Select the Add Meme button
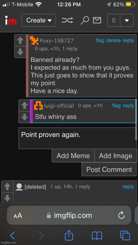Image resolution: width=138 pixels, height=245 pixels. 73,156
